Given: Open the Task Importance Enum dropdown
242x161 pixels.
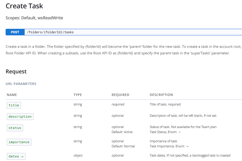Looking at the screenshot, I should click(x=187, y=146).
